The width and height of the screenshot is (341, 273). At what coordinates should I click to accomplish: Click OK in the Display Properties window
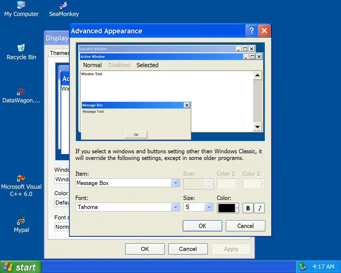point(145,249)
